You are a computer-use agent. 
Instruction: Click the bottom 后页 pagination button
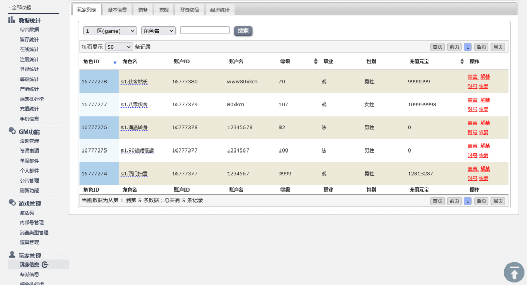481,201
